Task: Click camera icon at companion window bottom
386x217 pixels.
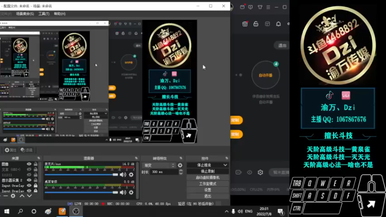Action: pos(238,172)
